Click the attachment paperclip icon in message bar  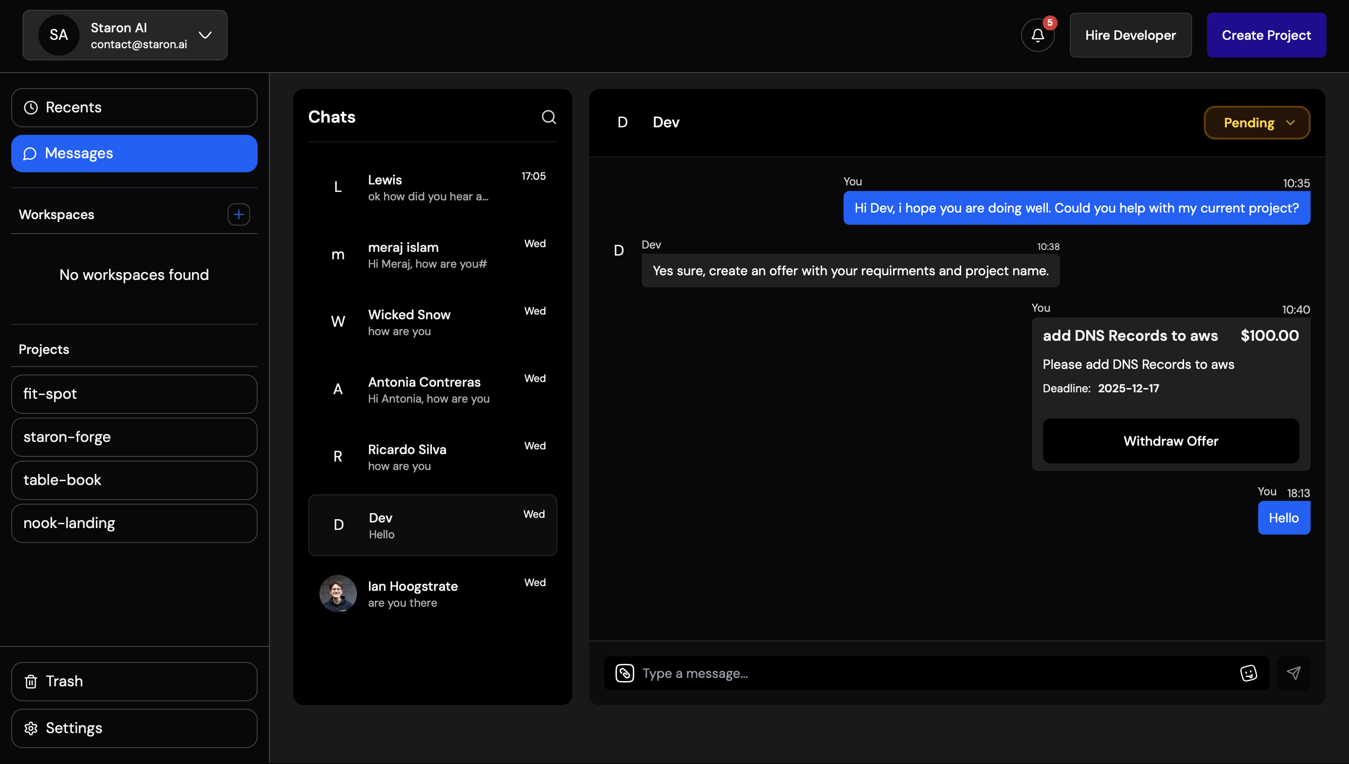tap(625, 673)
